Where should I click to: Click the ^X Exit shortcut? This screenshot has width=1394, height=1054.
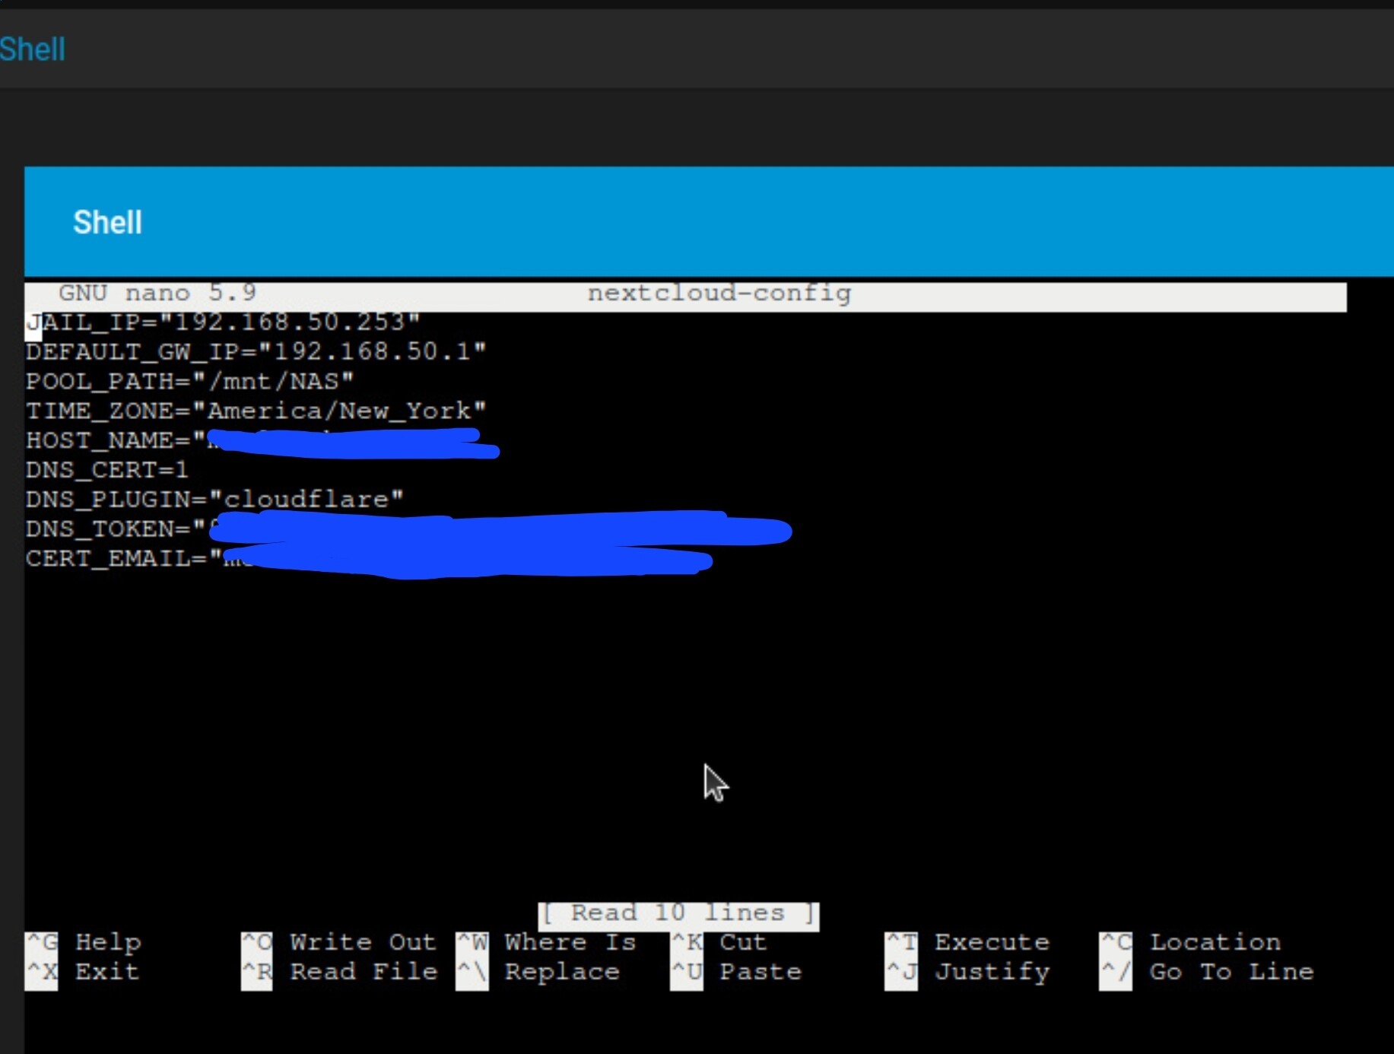pyautogui.click(x=84, y=972)
